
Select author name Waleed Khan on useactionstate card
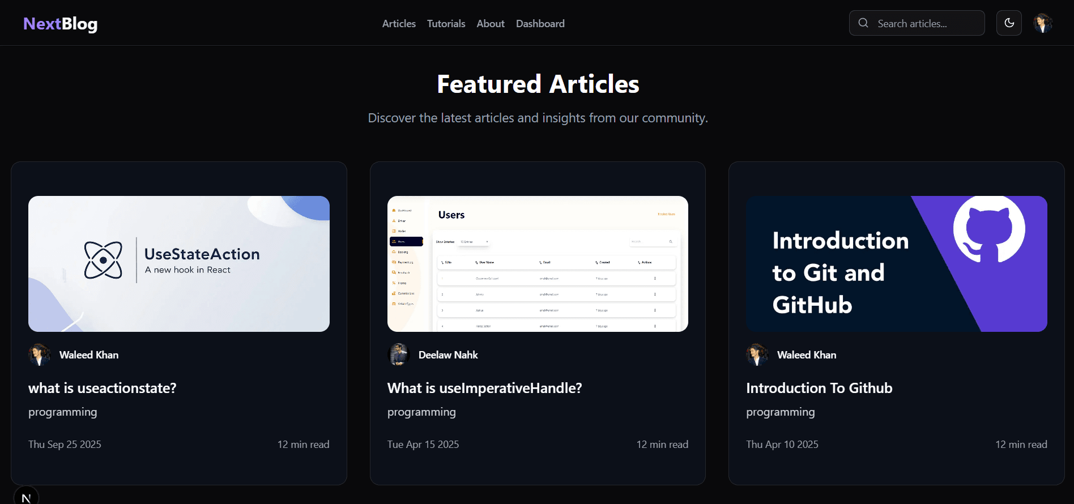tap(89, 355)
